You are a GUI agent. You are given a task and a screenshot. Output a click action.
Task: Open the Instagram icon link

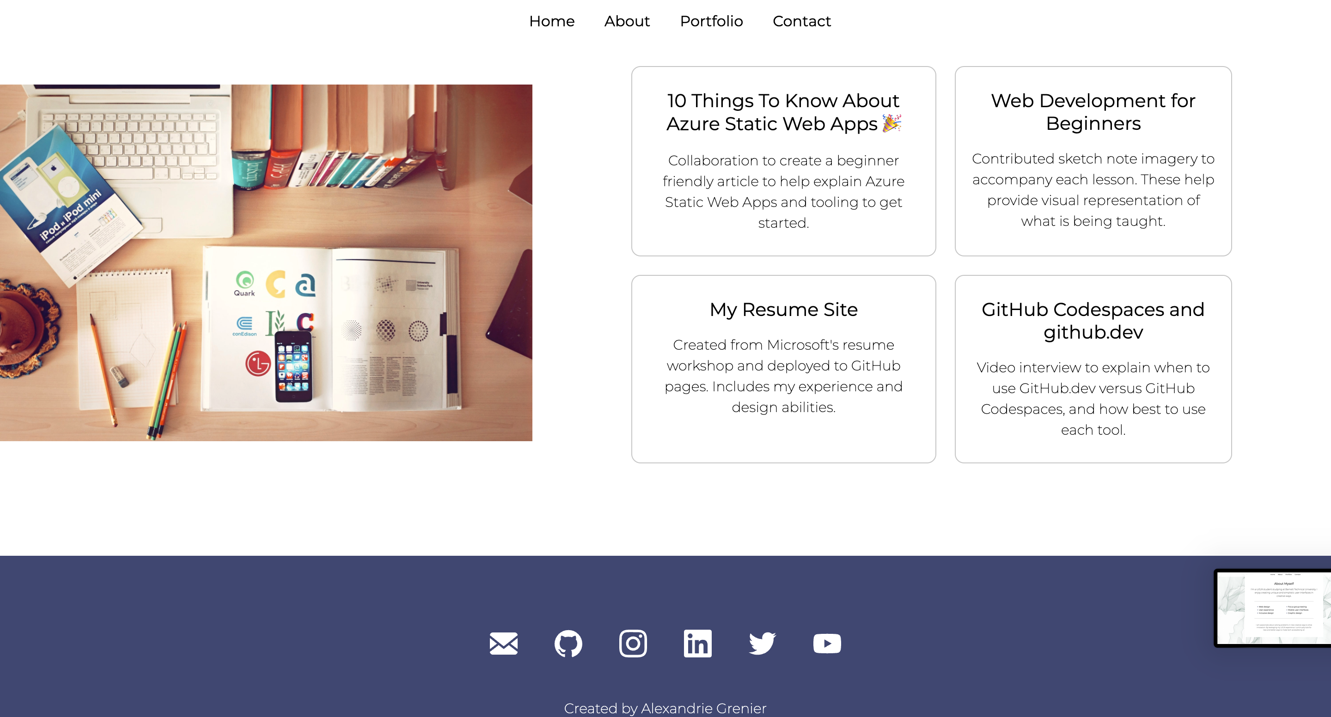tap(633, 643)
